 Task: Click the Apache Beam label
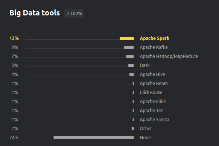(x=154, y=84)
